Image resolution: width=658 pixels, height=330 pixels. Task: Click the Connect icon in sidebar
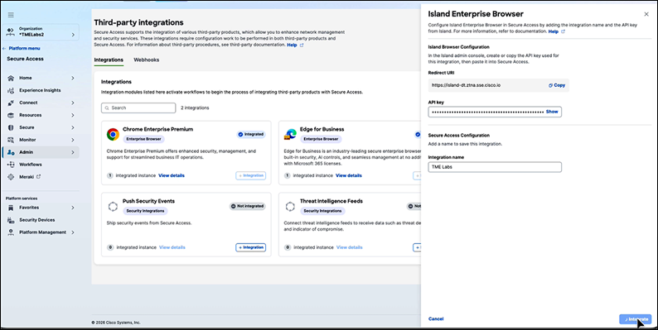coord(11,103)
